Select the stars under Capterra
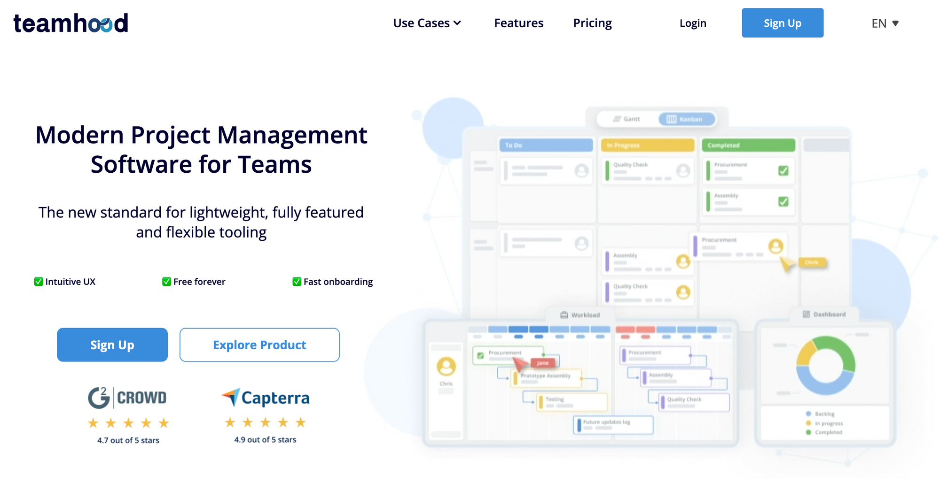940x483 pixels. [266, 422]
